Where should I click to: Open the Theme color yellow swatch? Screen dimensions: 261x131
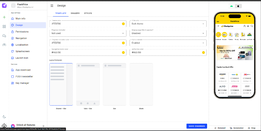(x=123, y=24)
